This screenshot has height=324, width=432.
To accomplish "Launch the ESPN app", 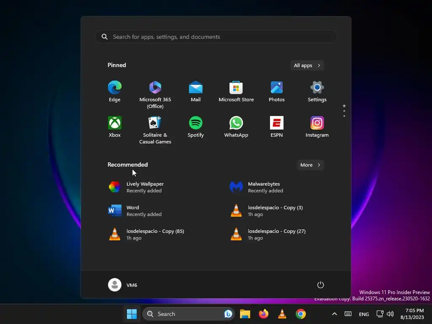I will 277,127.
